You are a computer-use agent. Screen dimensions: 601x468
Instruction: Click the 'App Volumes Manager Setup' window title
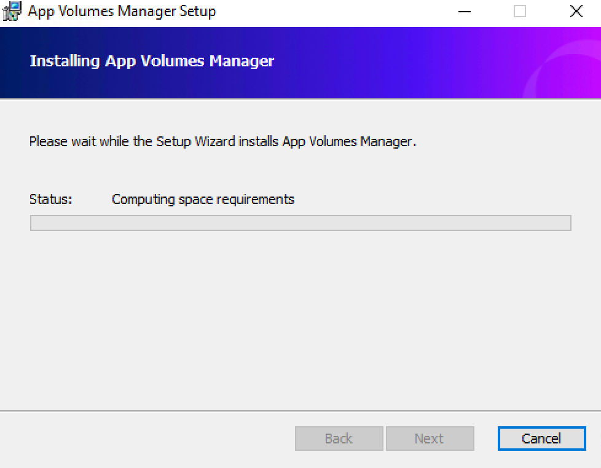coord(122,12)
